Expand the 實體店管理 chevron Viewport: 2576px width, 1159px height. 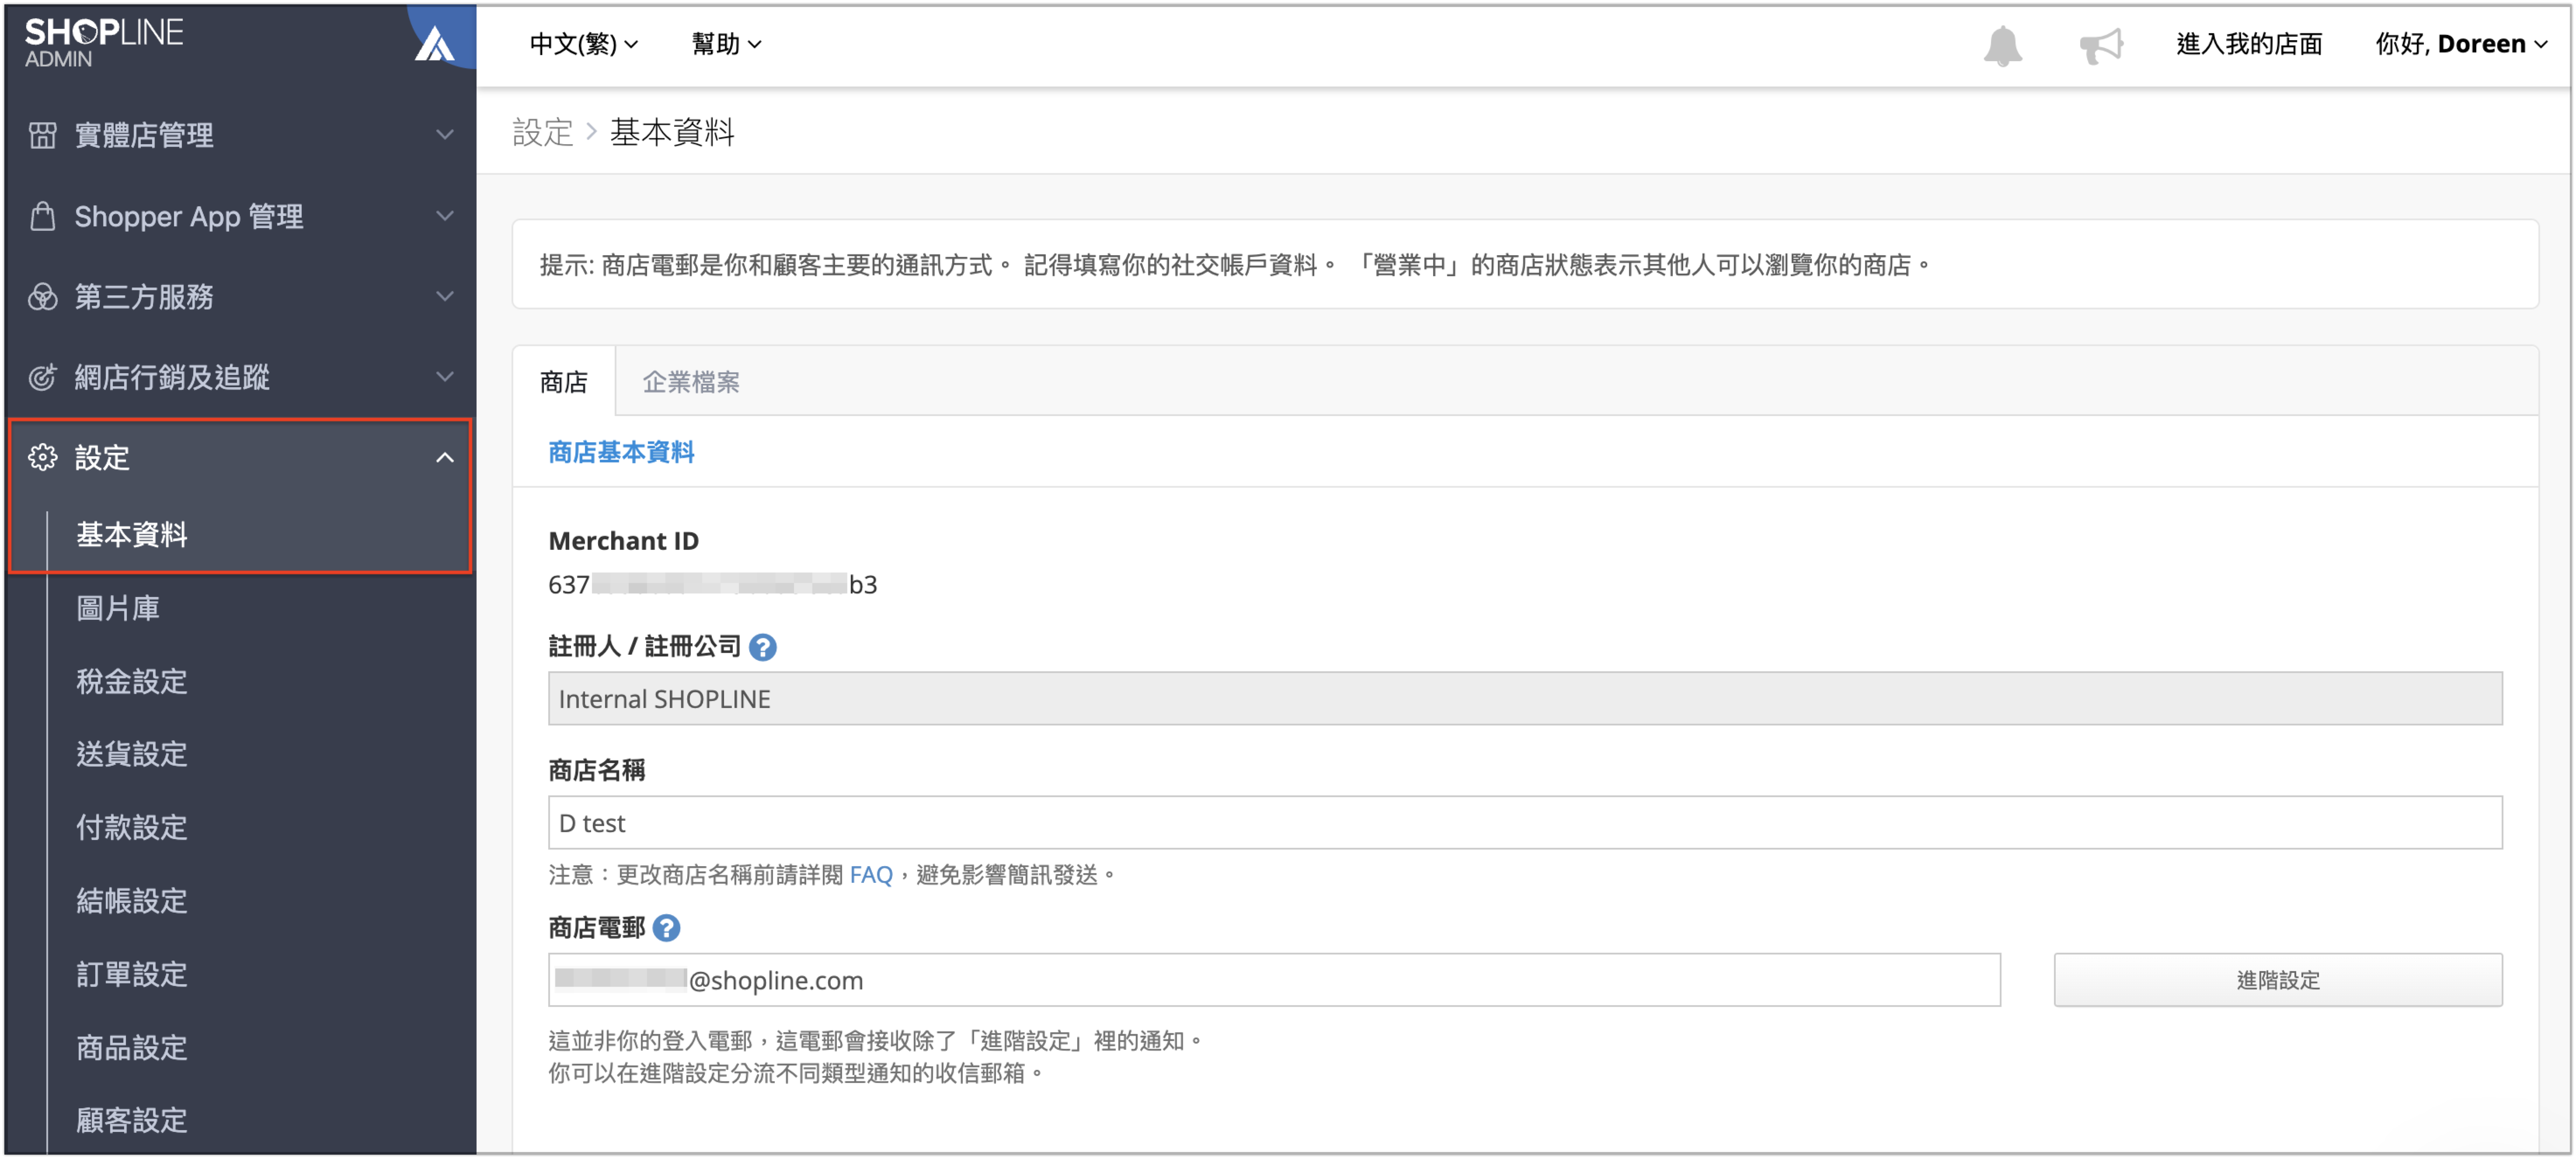click(445, 135)
